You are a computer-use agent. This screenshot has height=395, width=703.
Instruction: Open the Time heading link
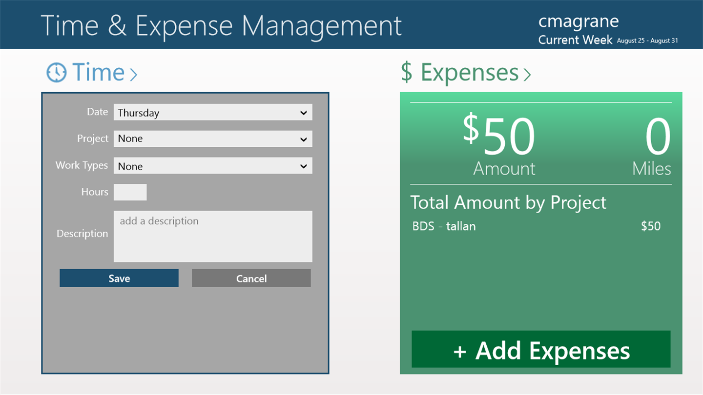(x=98, y=72)
